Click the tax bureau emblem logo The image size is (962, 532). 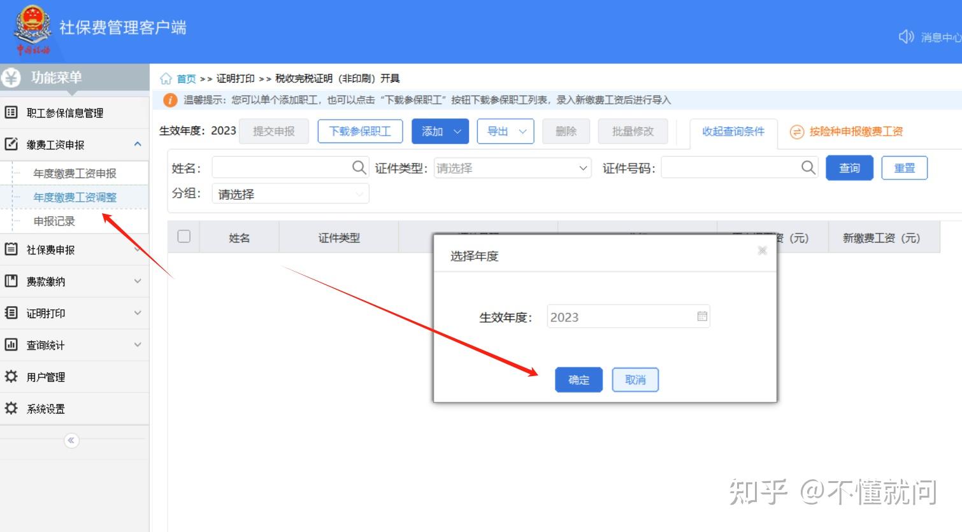32,29
